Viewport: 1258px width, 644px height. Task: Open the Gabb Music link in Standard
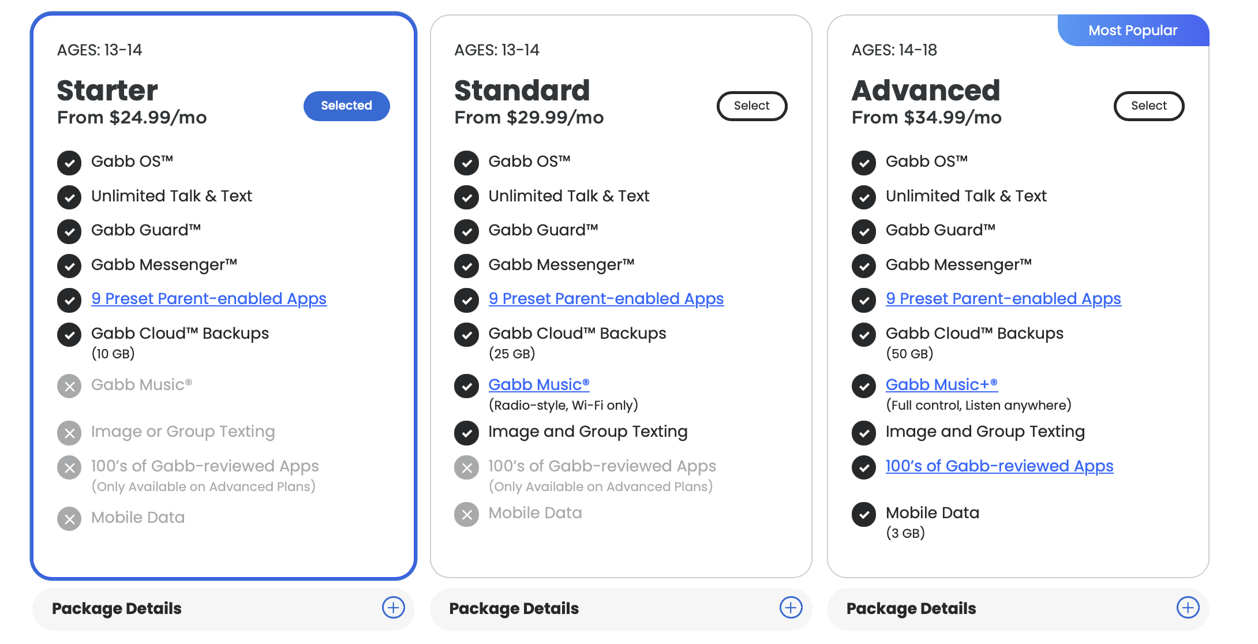(539, 385)
